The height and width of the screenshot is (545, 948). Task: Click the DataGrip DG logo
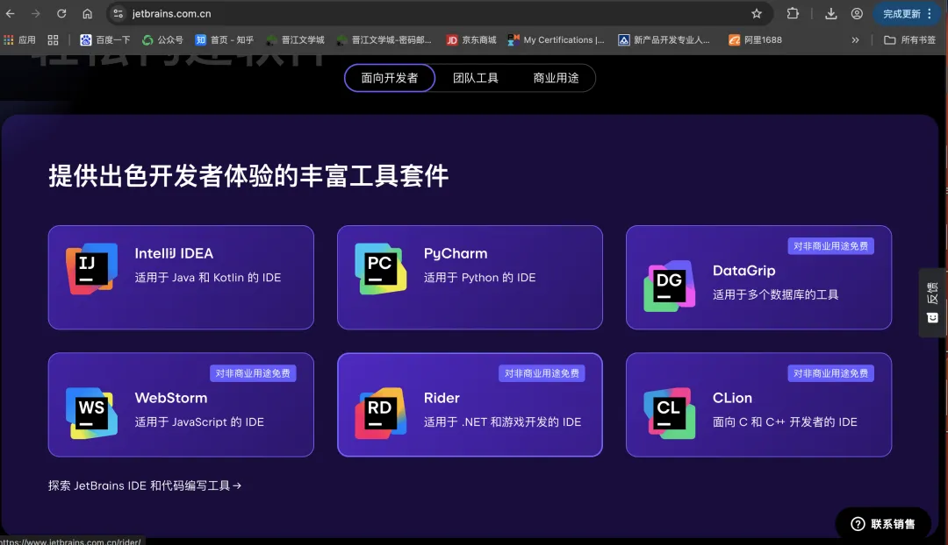669,286
